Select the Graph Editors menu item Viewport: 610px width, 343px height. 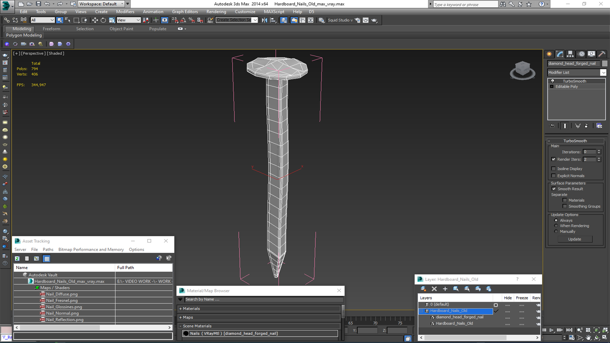point(184,11)
